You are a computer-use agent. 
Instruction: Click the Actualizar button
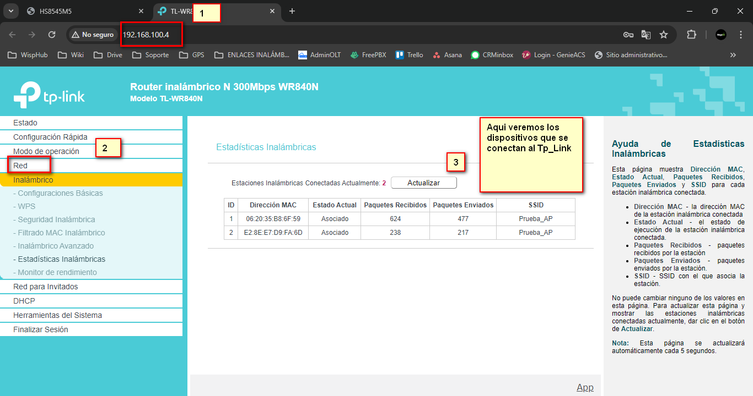click(x=423, y=183)
